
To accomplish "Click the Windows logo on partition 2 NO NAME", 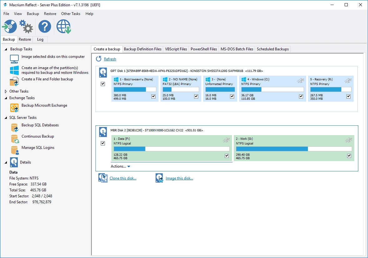I will tap(165, 79).
